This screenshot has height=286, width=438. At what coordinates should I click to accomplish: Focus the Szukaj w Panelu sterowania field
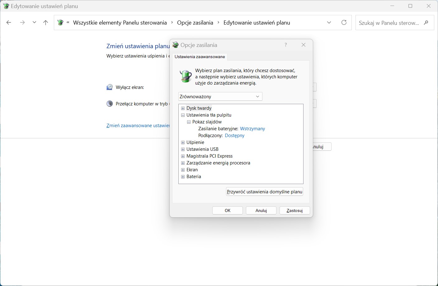click(x=395, y=23)
